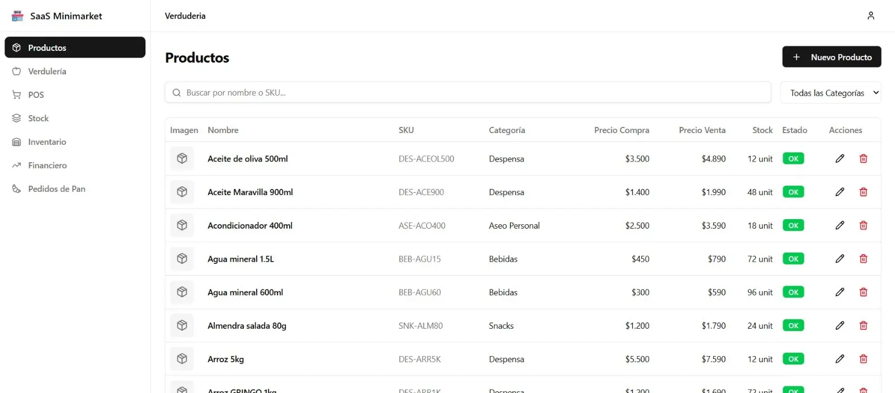This screenshot has width=895, height=393.
Task: Click the search magnifier icon
Action: tap(176, 93)
